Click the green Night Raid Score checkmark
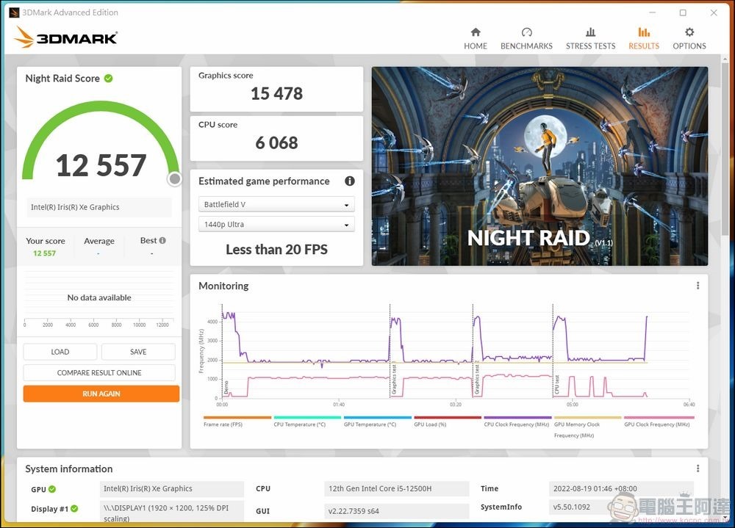 tap(108, 79)
